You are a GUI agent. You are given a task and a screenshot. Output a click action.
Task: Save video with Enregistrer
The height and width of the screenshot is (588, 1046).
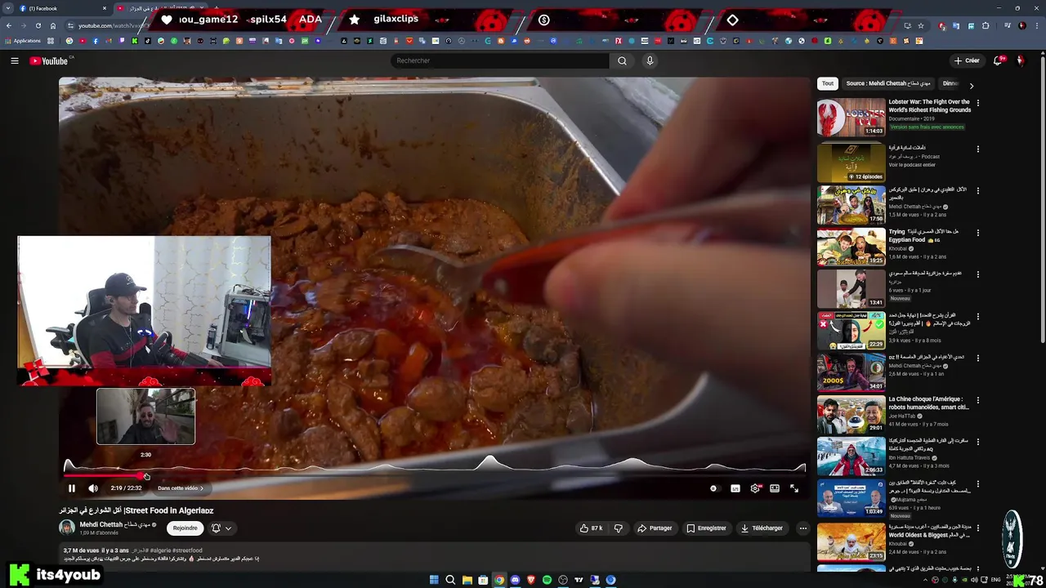707,528
